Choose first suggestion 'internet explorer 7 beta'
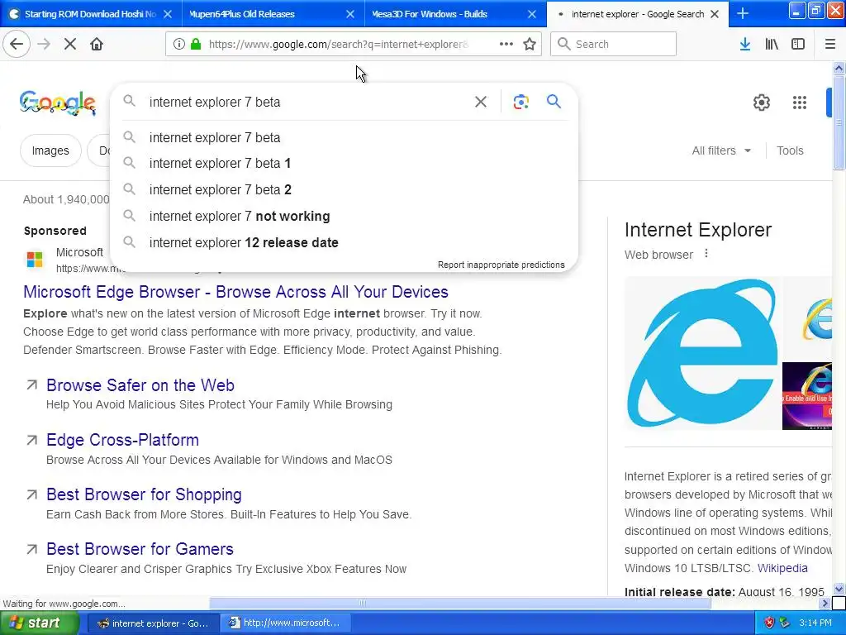Screen dimensions: 846x635 (345, 138)
